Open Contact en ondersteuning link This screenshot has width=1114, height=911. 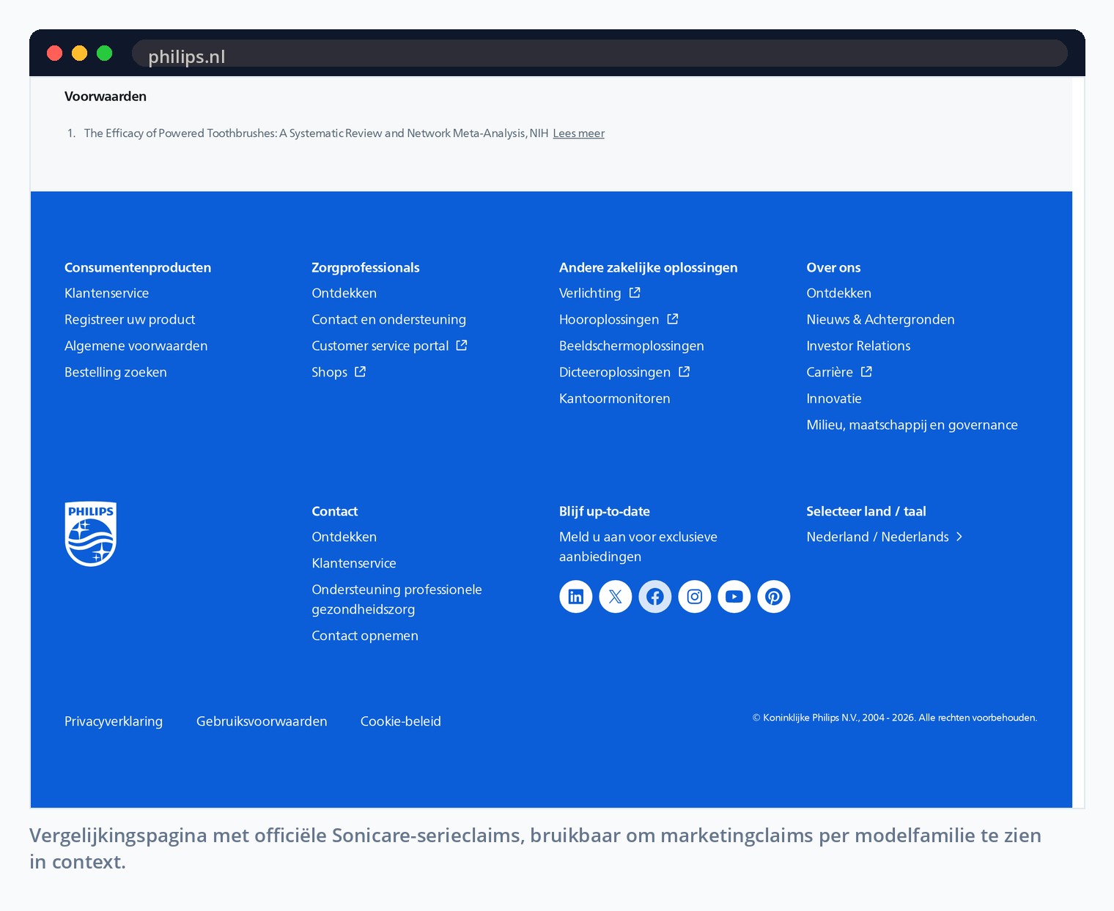389,319
